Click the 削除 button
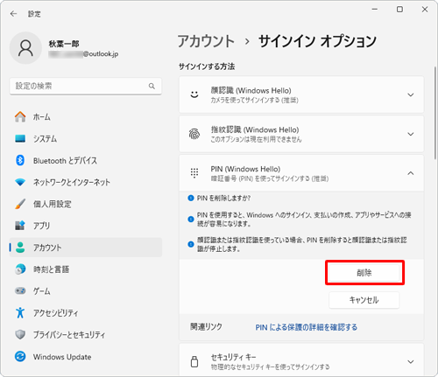The image size is (438, 377). click(x=364, y=273)
